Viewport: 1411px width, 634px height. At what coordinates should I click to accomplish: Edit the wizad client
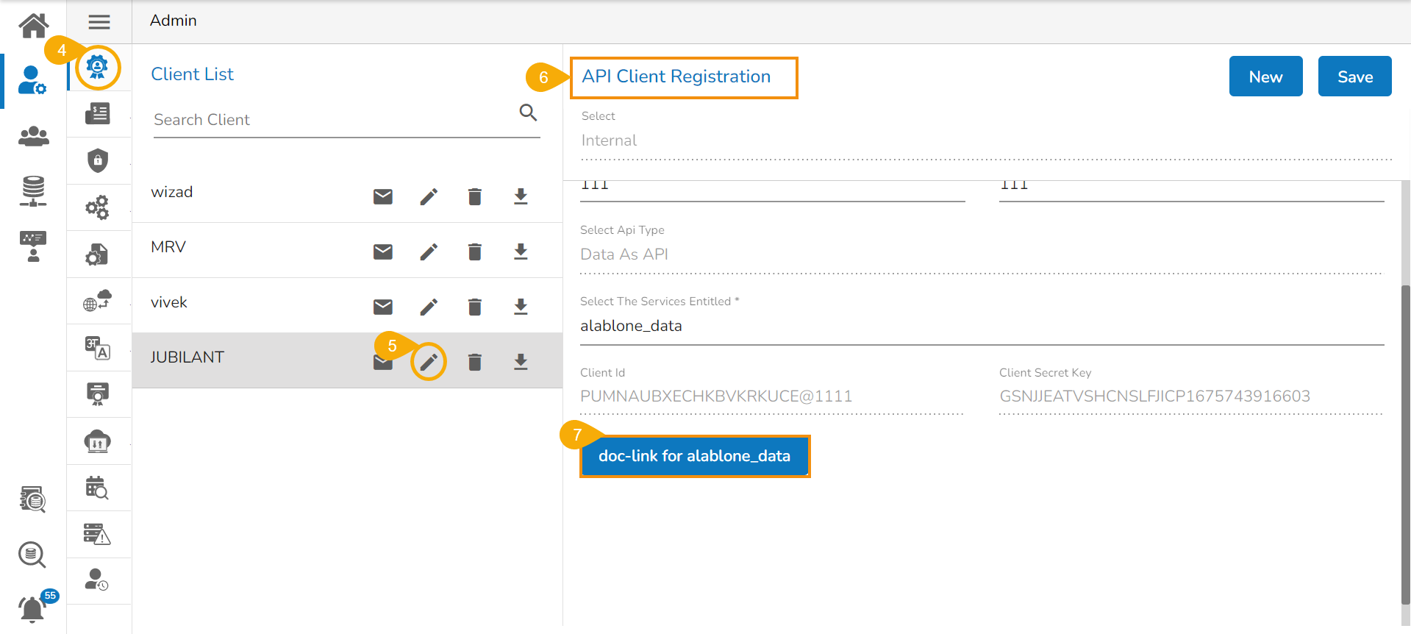tap(429, 196)
